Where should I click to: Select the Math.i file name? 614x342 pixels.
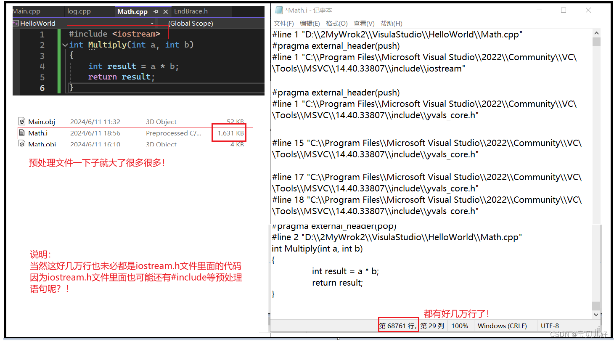[x=38, y=133]
